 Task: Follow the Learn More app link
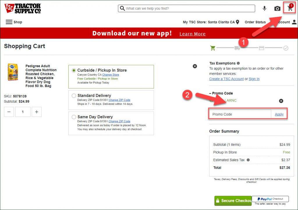click(193, 34)
